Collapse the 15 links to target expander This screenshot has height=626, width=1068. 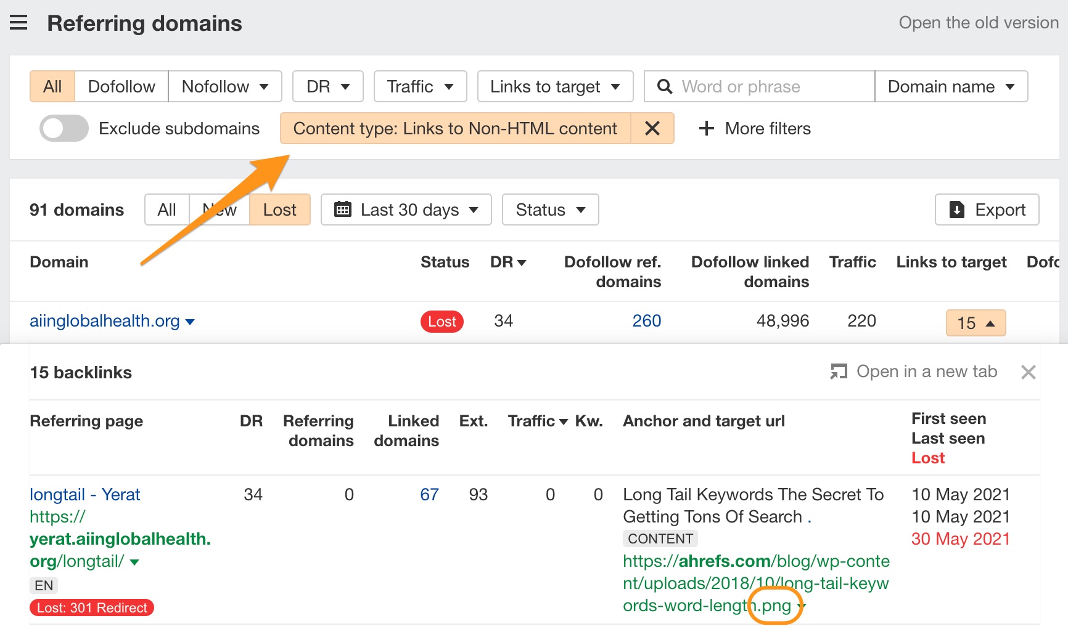[x=976, y=323]
